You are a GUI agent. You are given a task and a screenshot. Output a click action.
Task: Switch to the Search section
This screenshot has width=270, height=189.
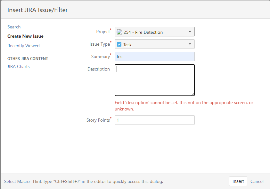14,27
